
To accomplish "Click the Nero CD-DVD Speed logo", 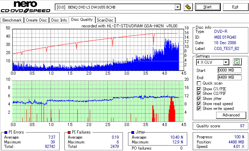I will click(25, 7).
